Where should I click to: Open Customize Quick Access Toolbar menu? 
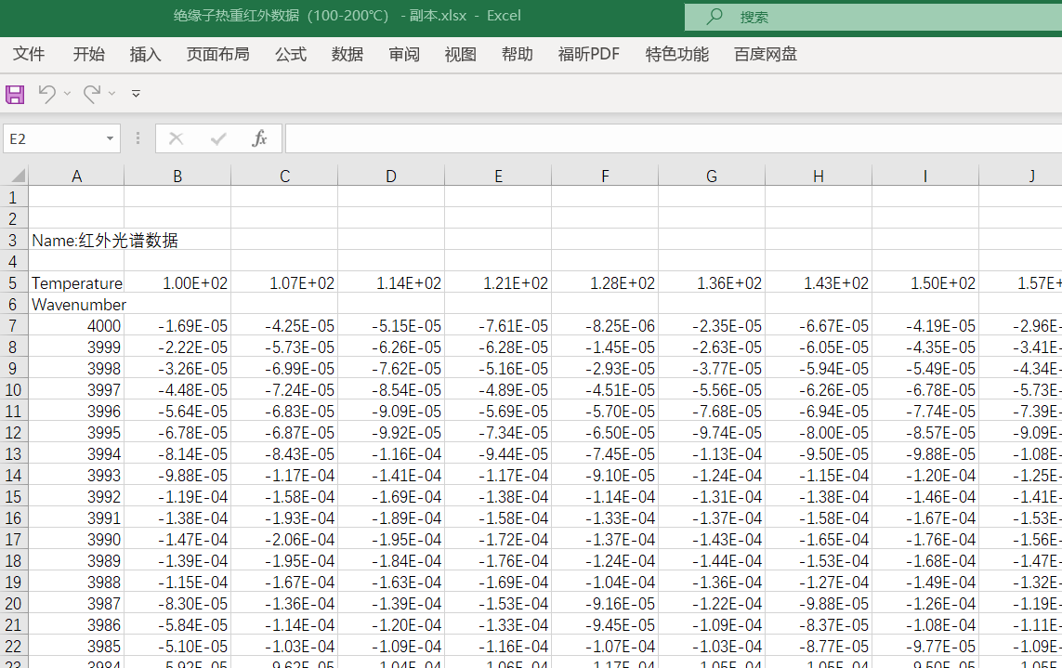pos(136,94)
